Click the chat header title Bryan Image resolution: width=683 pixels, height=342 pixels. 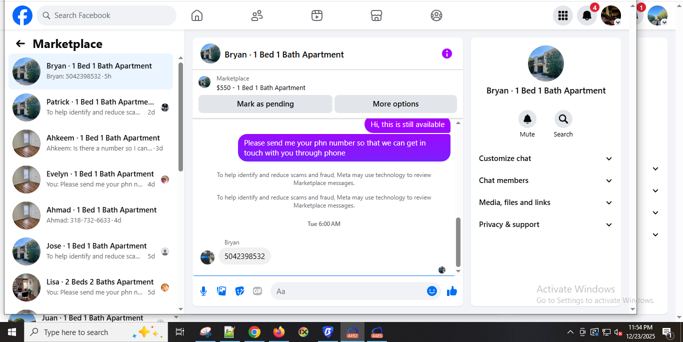pos(284,54)
